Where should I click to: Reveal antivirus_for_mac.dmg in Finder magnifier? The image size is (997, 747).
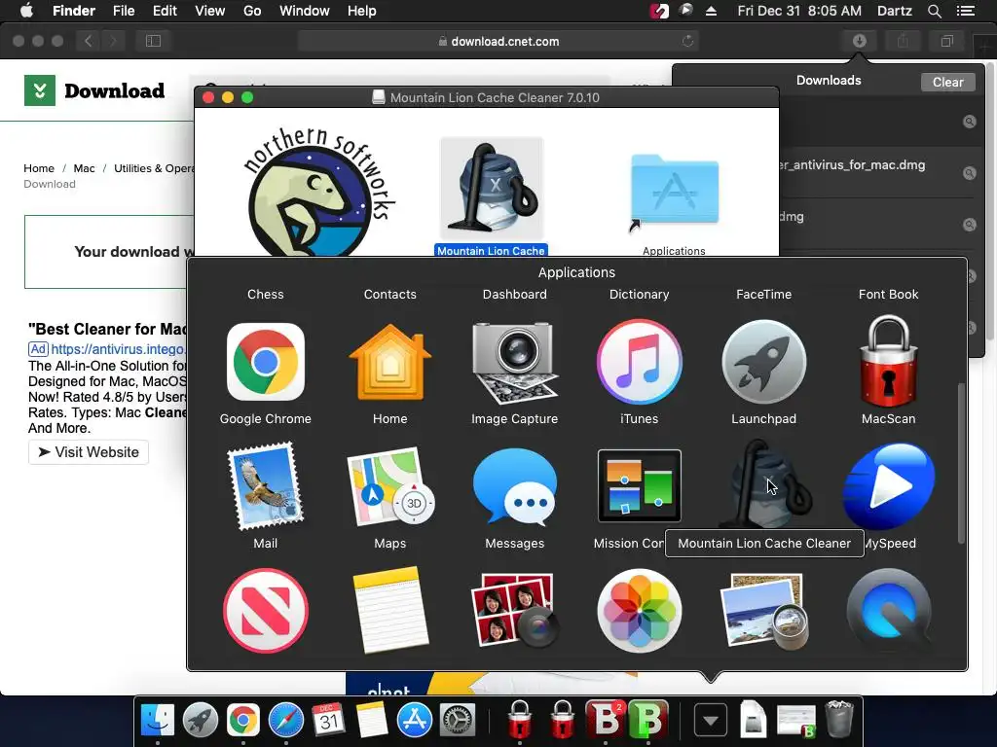point(969,173)
